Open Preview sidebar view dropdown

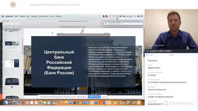[5, 24]
